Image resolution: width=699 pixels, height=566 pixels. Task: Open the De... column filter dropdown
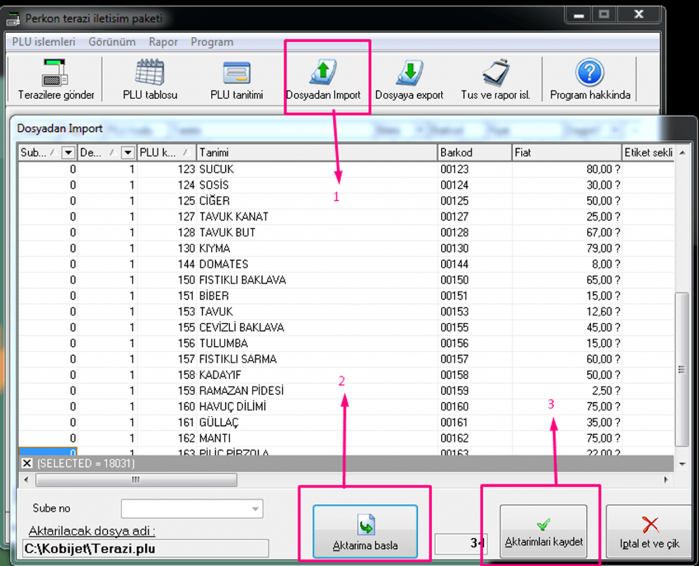(x=128, y=152)
